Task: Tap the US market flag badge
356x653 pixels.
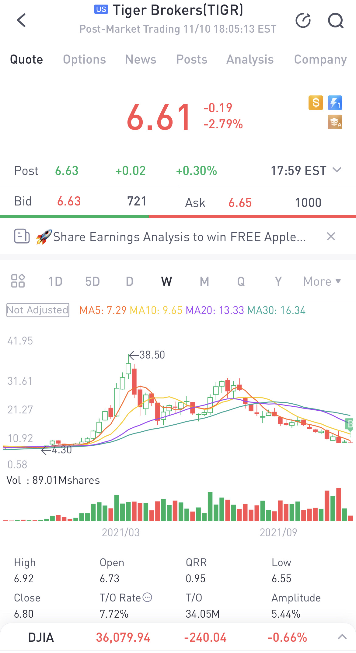Action: [101, 9]
